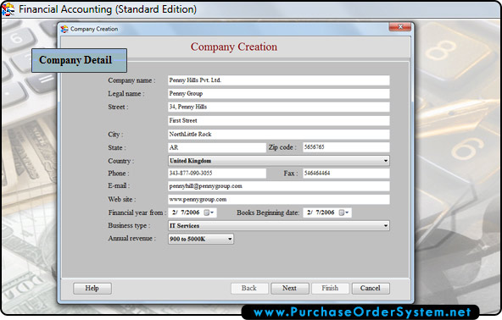
Task: Click the Next button
Action: [290, 289]
